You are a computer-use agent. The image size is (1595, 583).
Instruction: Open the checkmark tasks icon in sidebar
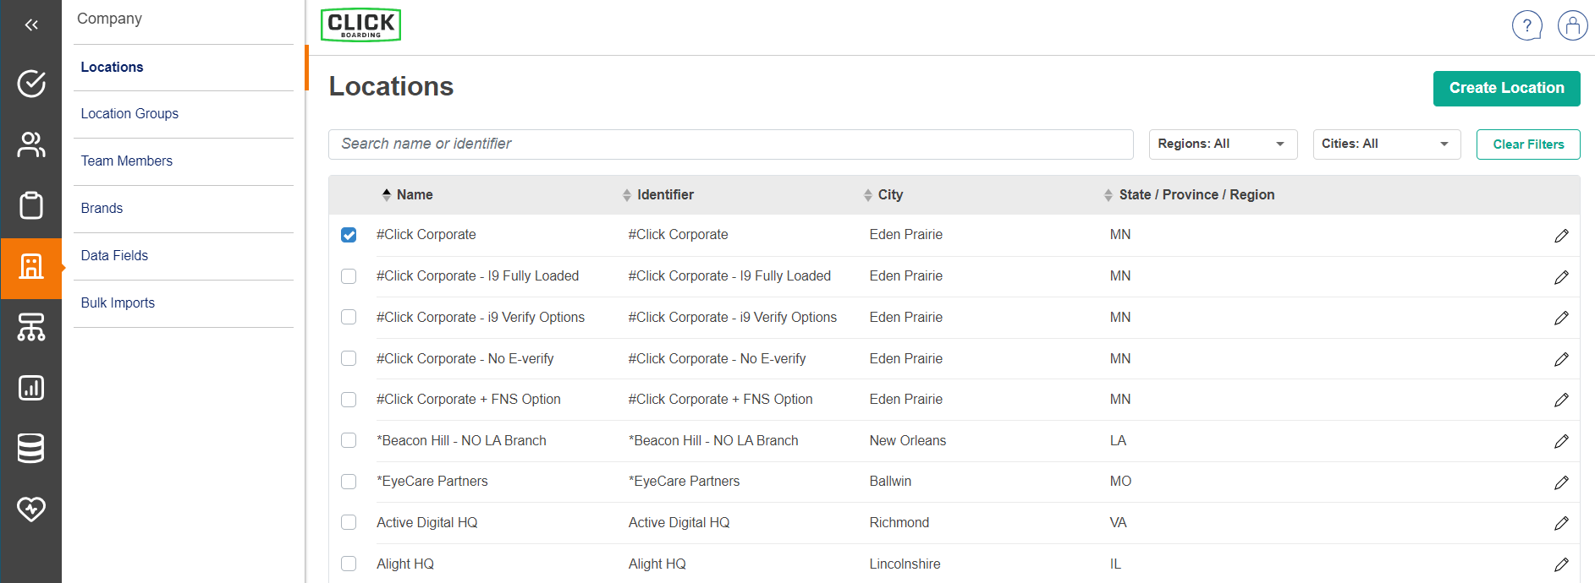(31, 84)
